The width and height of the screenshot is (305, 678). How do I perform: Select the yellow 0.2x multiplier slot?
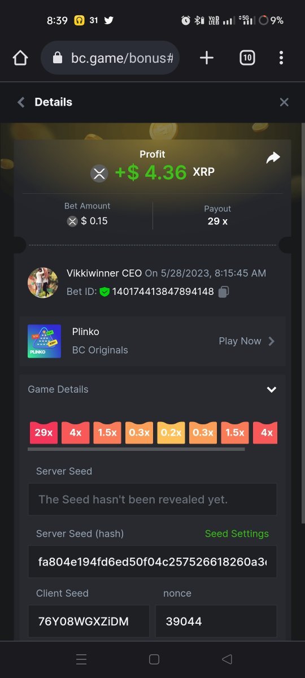[171, 433]
